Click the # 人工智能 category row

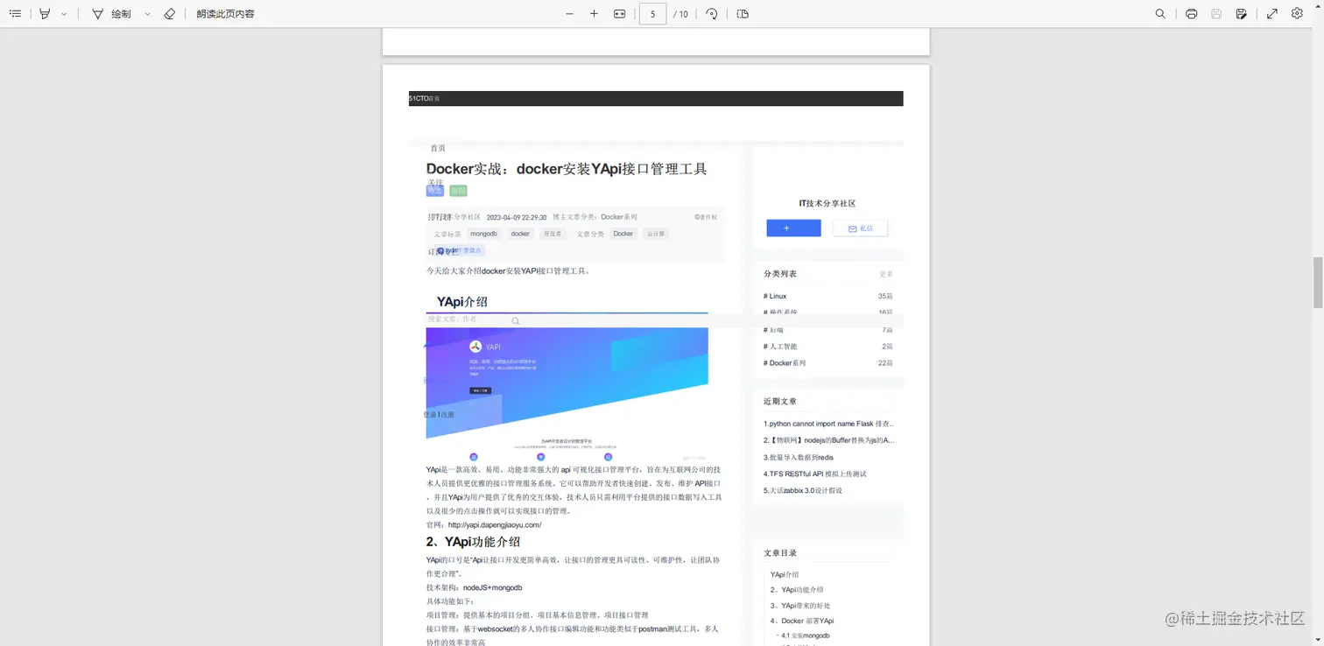click(827, 347)
